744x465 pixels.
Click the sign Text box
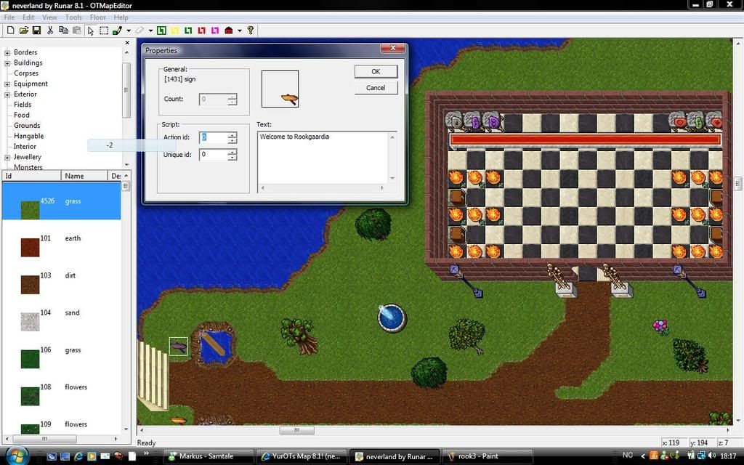pyautogui.click(x=323, y=158)
